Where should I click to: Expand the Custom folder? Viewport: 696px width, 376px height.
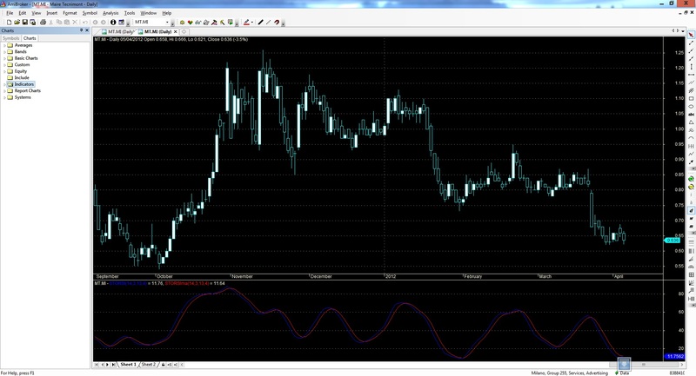[5, 64]
